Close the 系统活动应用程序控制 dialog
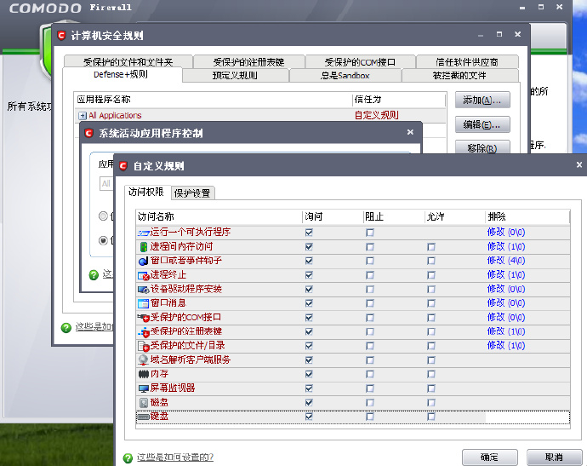 [410, 132]
